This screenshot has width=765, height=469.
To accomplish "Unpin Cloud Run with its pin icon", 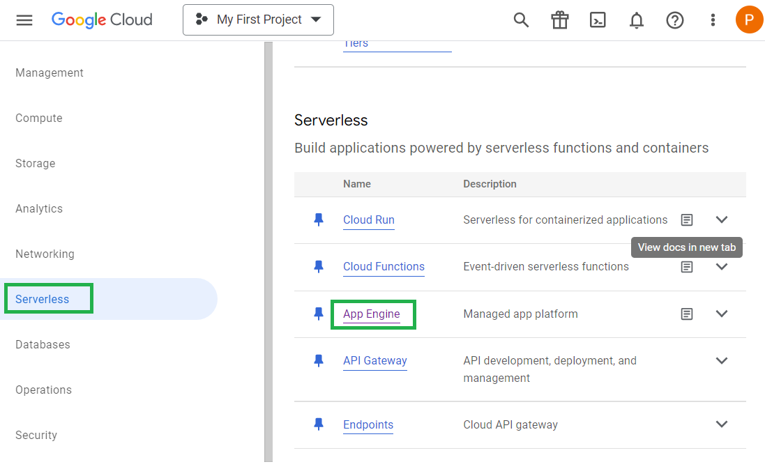I will point(319,220).
